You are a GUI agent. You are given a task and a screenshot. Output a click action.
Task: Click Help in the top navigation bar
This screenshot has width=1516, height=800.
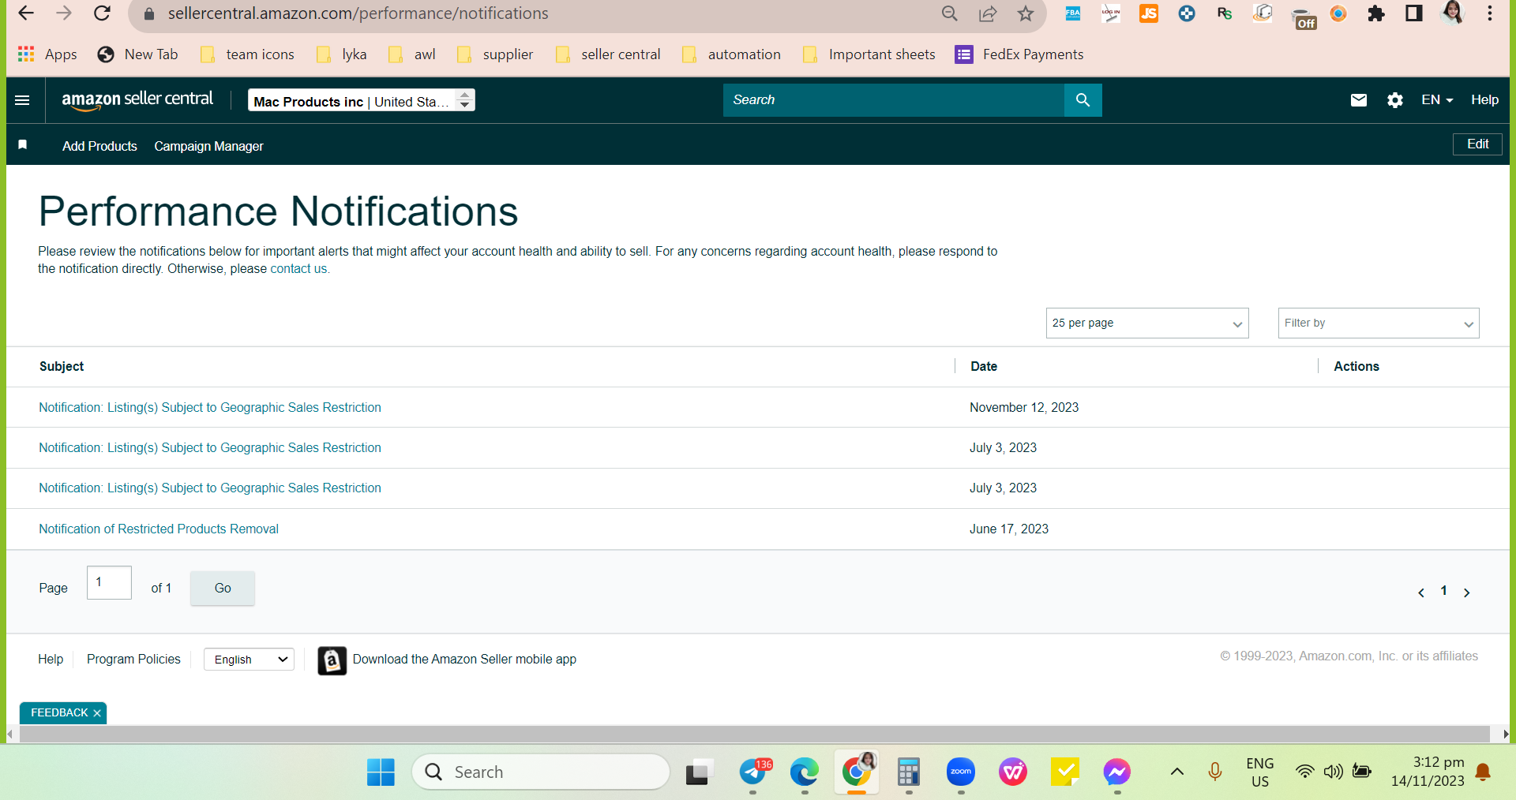point(1484,100)
